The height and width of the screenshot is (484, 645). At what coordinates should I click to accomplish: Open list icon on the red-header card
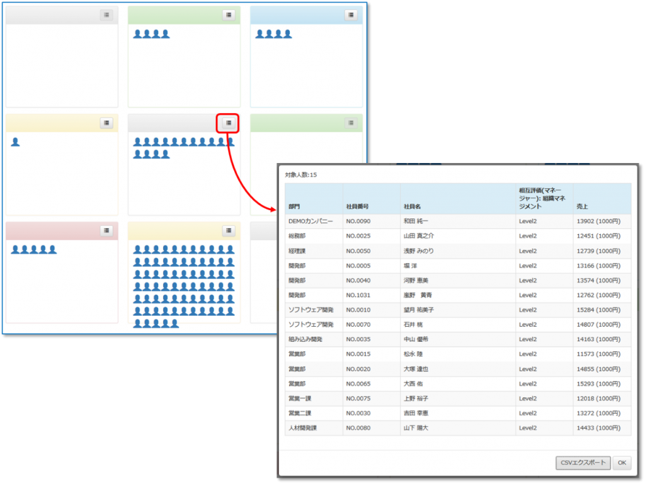click(106, 230)
